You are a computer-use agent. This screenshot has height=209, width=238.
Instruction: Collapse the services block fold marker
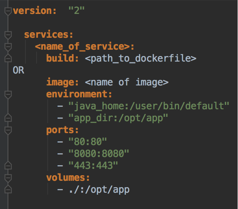tap(8, 35)
